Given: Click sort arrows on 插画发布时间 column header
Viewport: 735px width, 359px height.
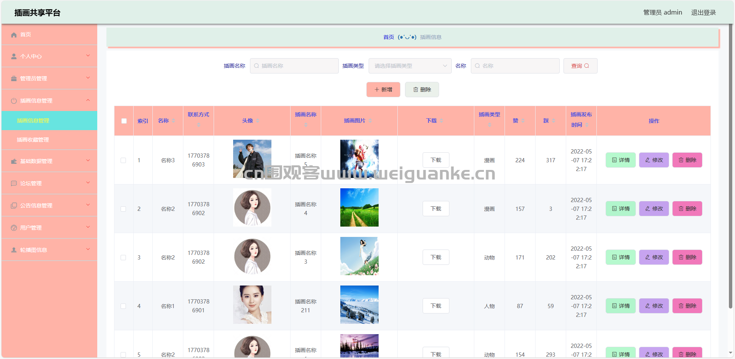Looking at the screenshot, I should point(587,125).
